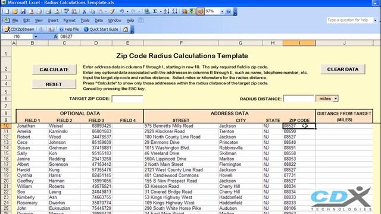Click cell with value 86001583

[x=96, y=131]
